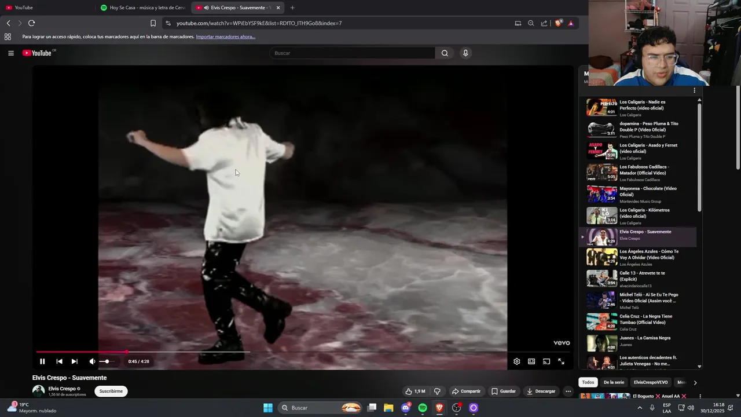Subscribe to Elvis Crespo with Suscribirme
Screen dimensions: 741x417
pos(111,392)
